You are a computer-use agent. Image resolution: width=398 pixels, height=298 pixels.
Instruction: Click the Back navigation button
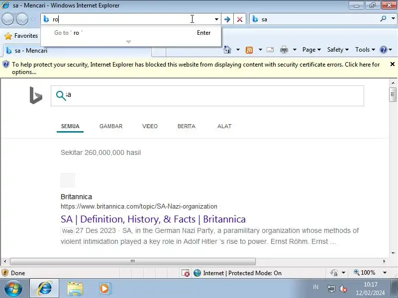pos(7,19)
